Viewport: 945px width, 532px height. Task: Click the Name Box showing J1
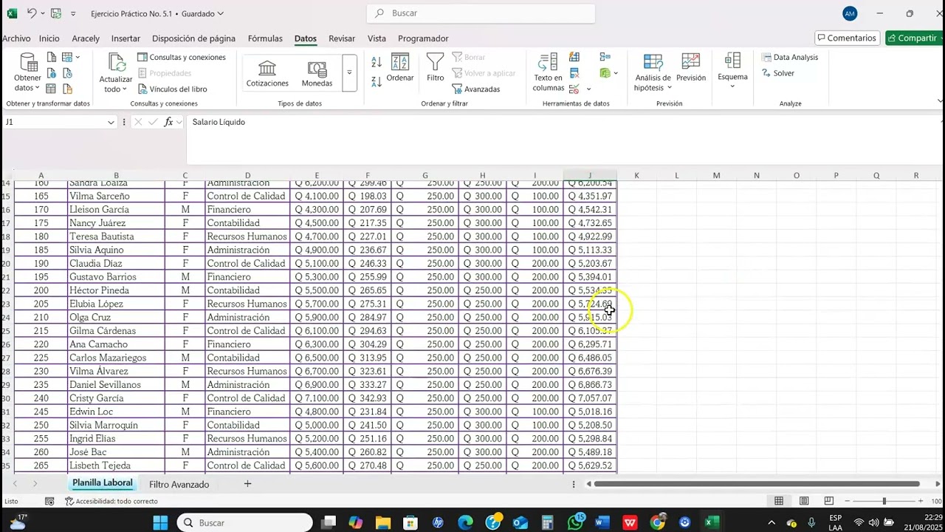[55, 122]
